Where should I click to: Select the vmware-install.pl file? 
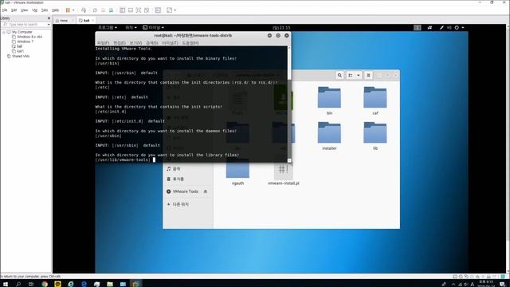284,175
